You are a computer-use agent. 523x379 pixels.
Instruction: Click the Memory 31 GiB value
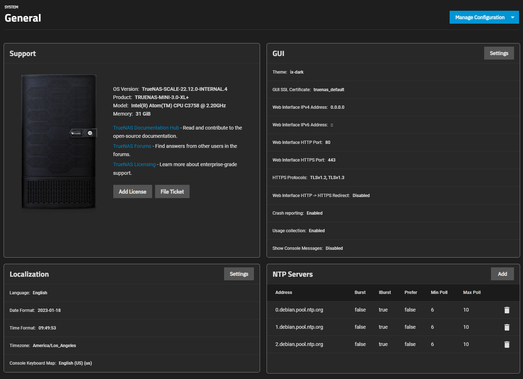[x=143, y=114]
